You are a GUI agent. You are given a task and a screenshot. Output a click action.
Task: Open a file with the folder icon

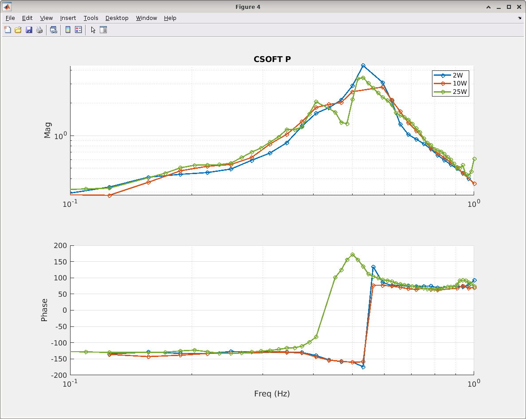(x=18, y=30)
